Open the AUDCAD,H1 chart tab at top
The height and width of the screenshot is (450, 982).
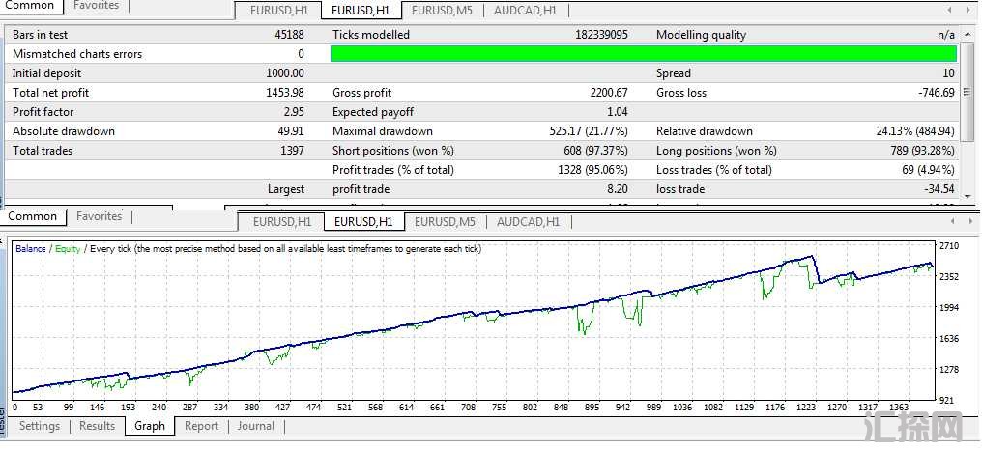pyautogui.click(x=525, y=11)
